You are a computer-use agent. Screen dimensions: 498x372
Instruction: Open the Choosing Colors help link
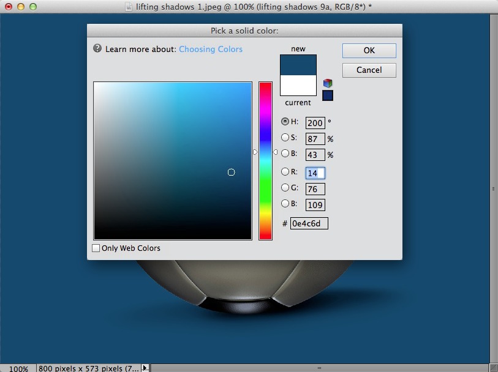point(211,49)
